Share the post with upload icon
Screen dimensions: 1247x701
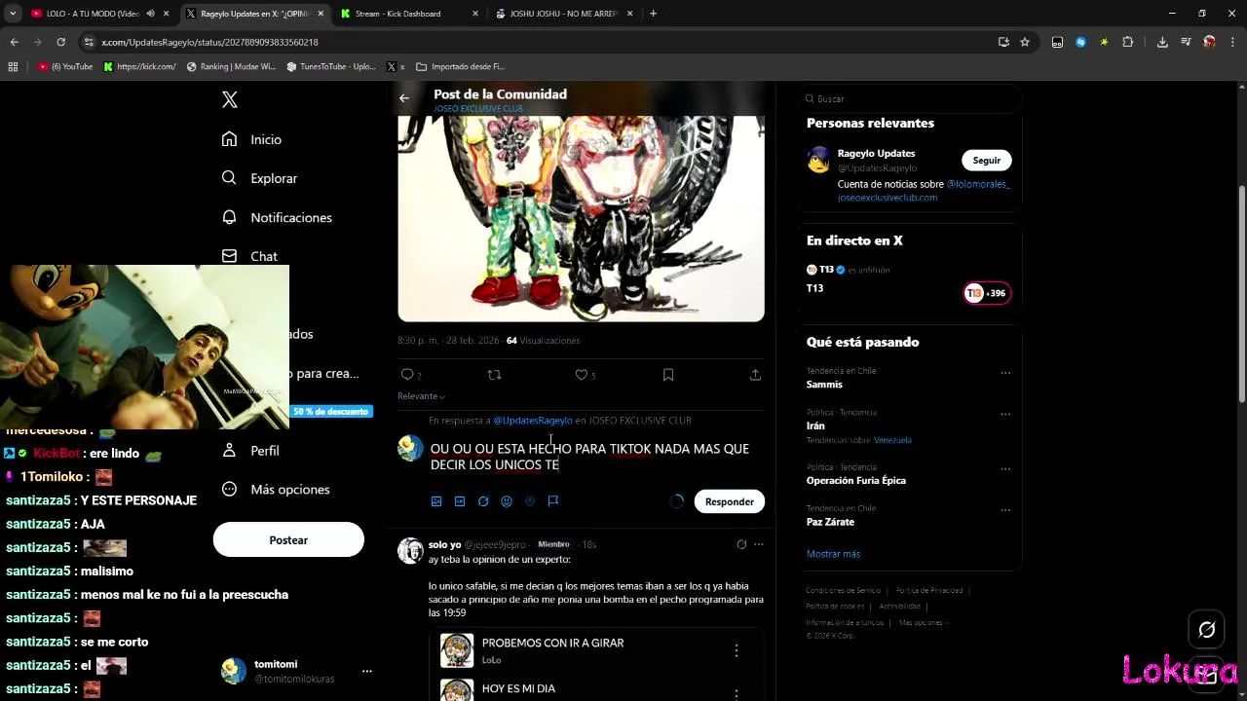tap(755, 375)
